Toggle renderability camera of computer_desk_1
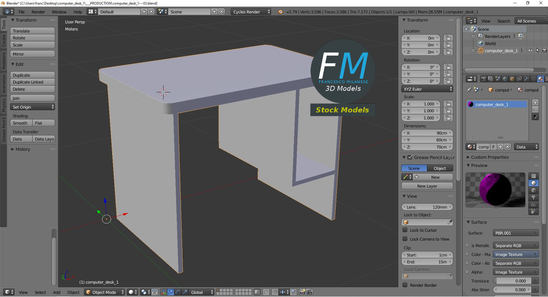Screen dimensions: 548x297 point(545,50)
